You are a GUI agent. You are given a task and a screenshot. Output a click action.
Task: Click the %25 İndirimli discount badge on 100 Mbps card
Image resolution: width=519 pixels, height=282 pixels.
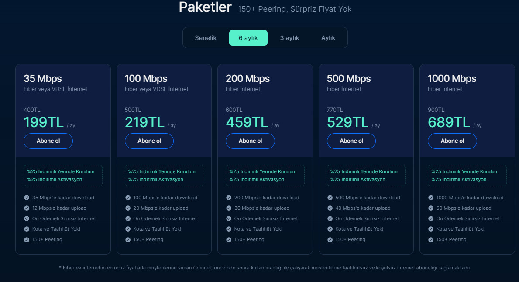click(x=164, y=175)
